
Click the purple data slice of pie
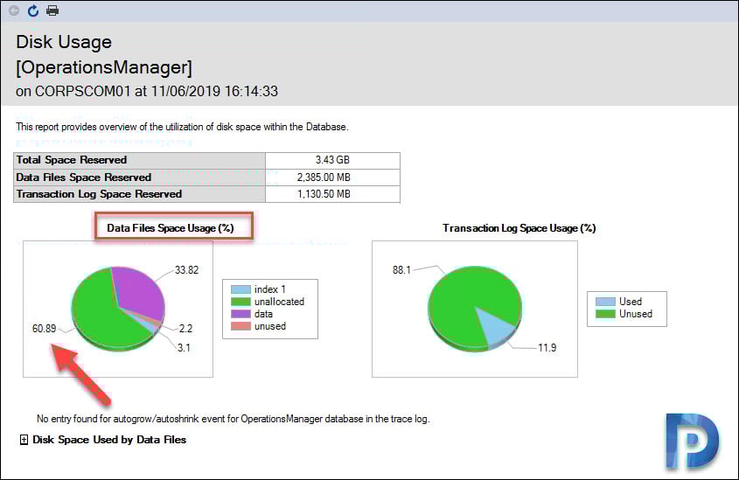[139, 292]
